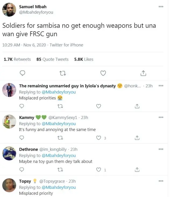The width and height of the screenshot is (172, 197).
Task: Retweet Samuel Mbah's main tweet
Action: 63,73
